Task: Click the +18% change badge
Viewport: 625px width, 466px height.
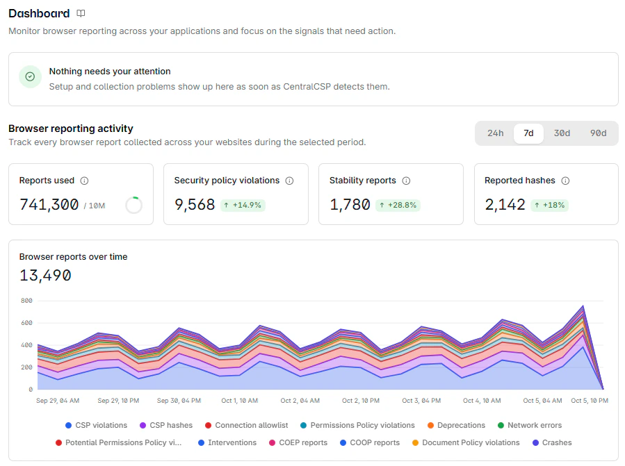Action: point(550,205)
